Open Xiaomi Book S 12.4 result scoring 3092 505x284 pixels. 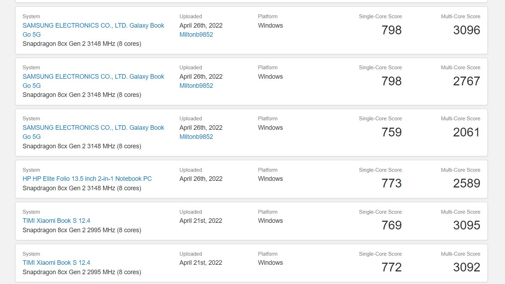point(56,263)
